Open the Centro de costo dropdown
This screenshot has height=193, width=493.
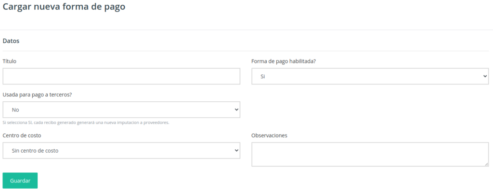click(121, 150)
